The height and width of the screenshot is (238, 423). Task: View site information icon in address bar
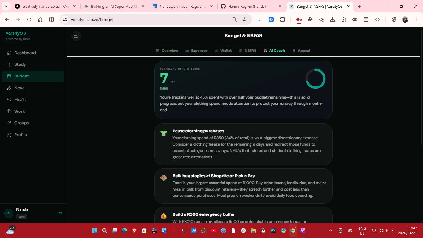64,20
